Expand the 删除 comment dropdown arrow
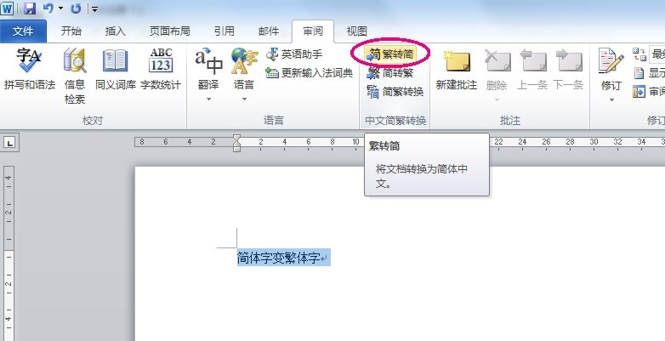This screenshot has height=341, width=665. tap(497, 99)
